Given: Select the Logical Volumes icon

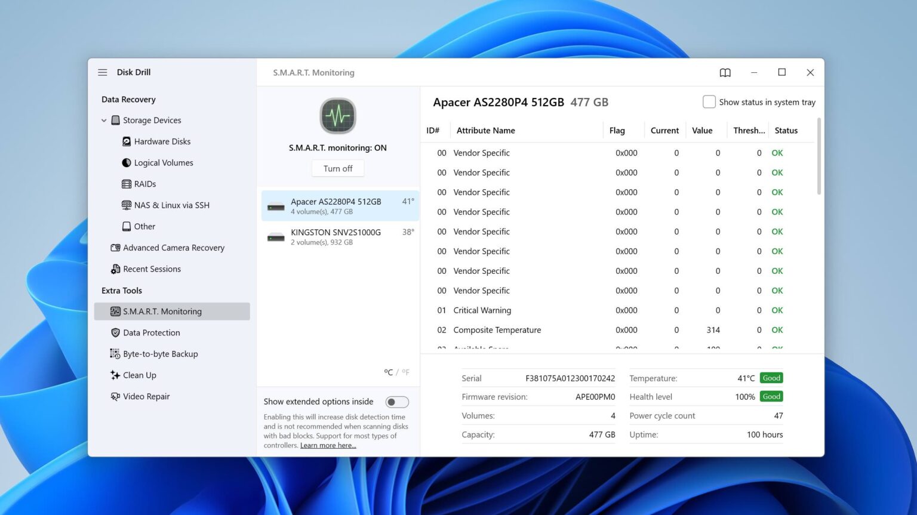Looking at the screenshot, I should (x=127, y=163).
